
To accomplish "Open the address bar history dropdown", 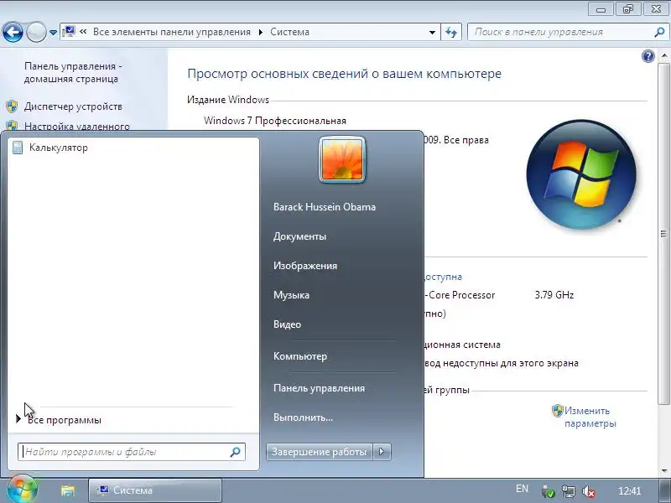I will click(x=432, y=32).
